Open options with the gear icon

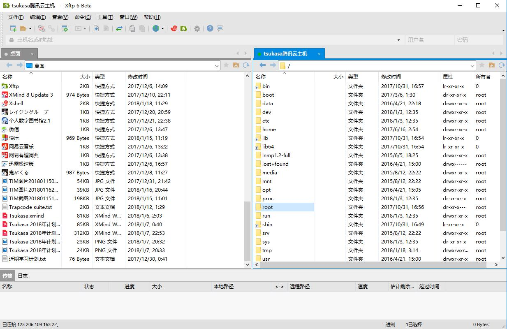click(x=197, y=28)
